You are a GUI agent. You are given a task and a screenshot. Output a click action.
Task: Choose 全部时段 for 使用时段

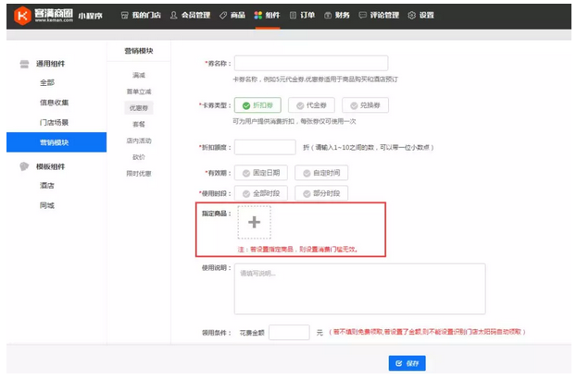click(x=261, y=193)
